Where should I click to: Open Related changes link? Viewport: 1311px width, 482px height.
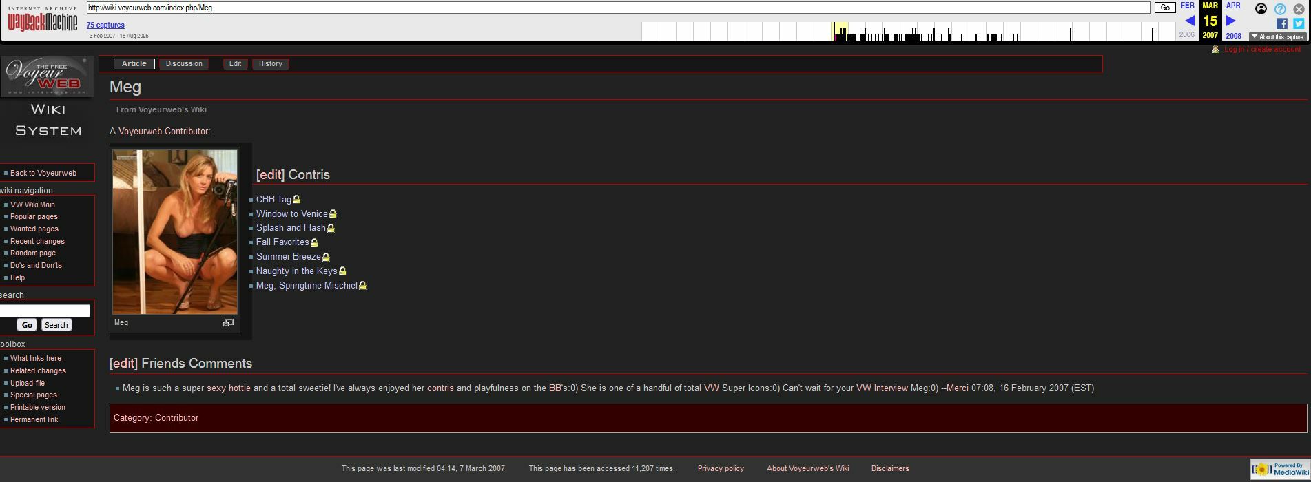pos(38,370)
